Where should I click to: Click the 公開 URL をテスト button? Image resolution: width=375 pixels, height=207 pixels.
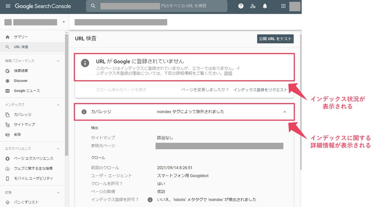click(275, 39)
